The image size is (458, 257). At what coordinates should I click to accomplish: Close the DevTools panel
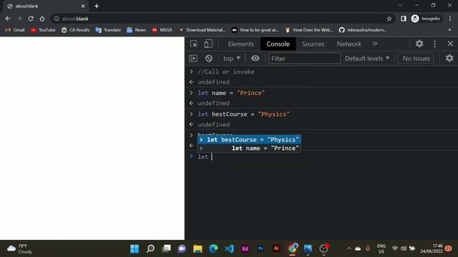point(450,44)
